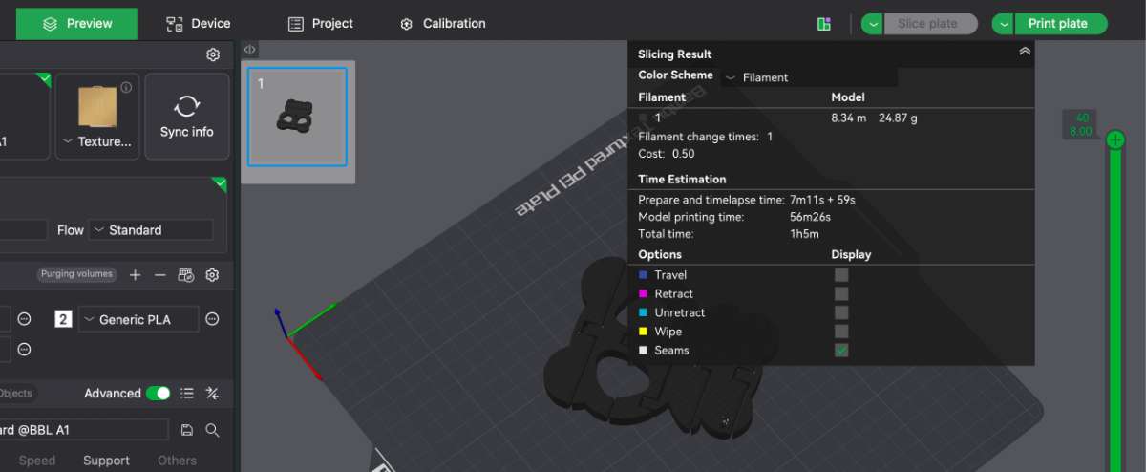Open the Flow Standard dropdown

pos(151,230)
